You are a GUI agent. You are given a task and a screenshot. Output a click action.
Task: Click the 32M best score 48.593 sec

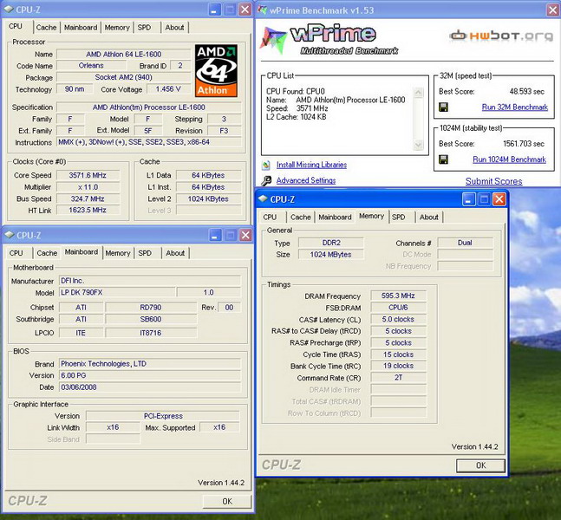526,92
